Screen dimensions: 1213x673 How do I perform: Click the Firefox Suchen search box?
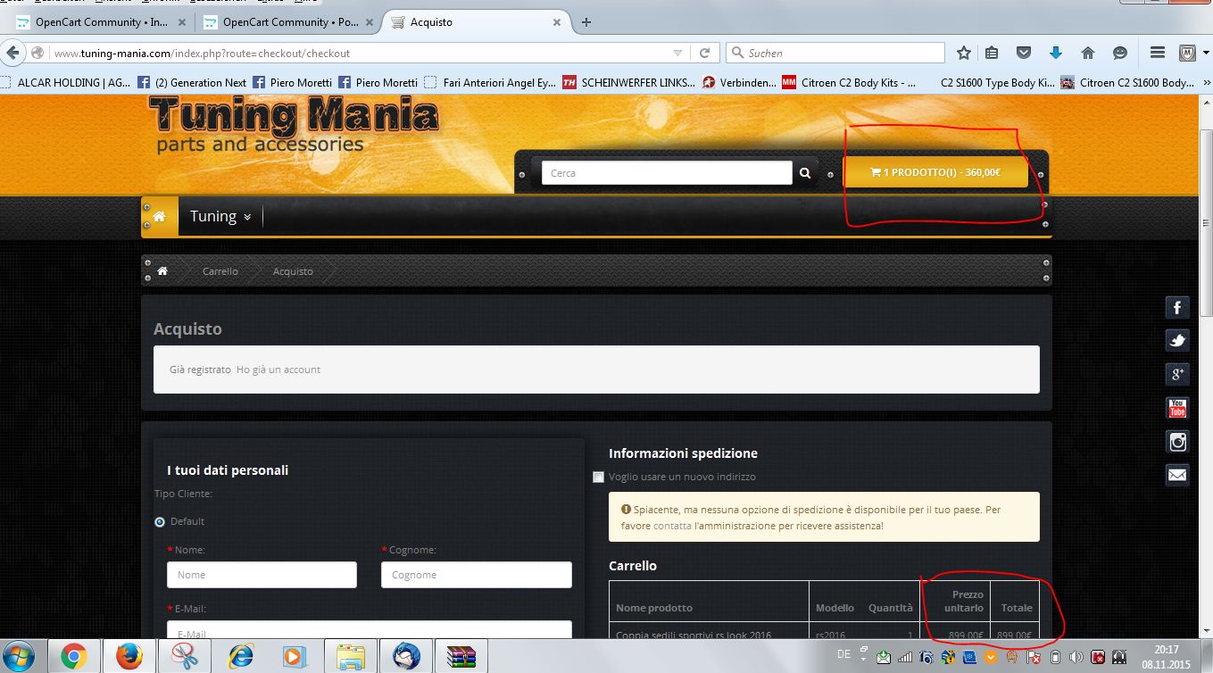835,53
